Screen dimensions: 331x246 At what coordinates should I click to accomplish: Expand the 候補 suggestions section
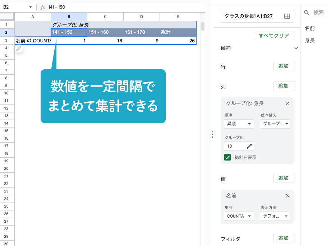[x=296, y=48]
